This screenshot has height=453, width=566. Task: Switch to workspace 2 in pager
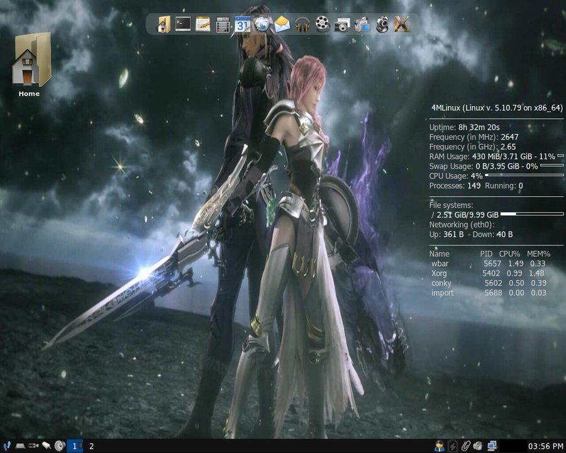tap(91, 446)
